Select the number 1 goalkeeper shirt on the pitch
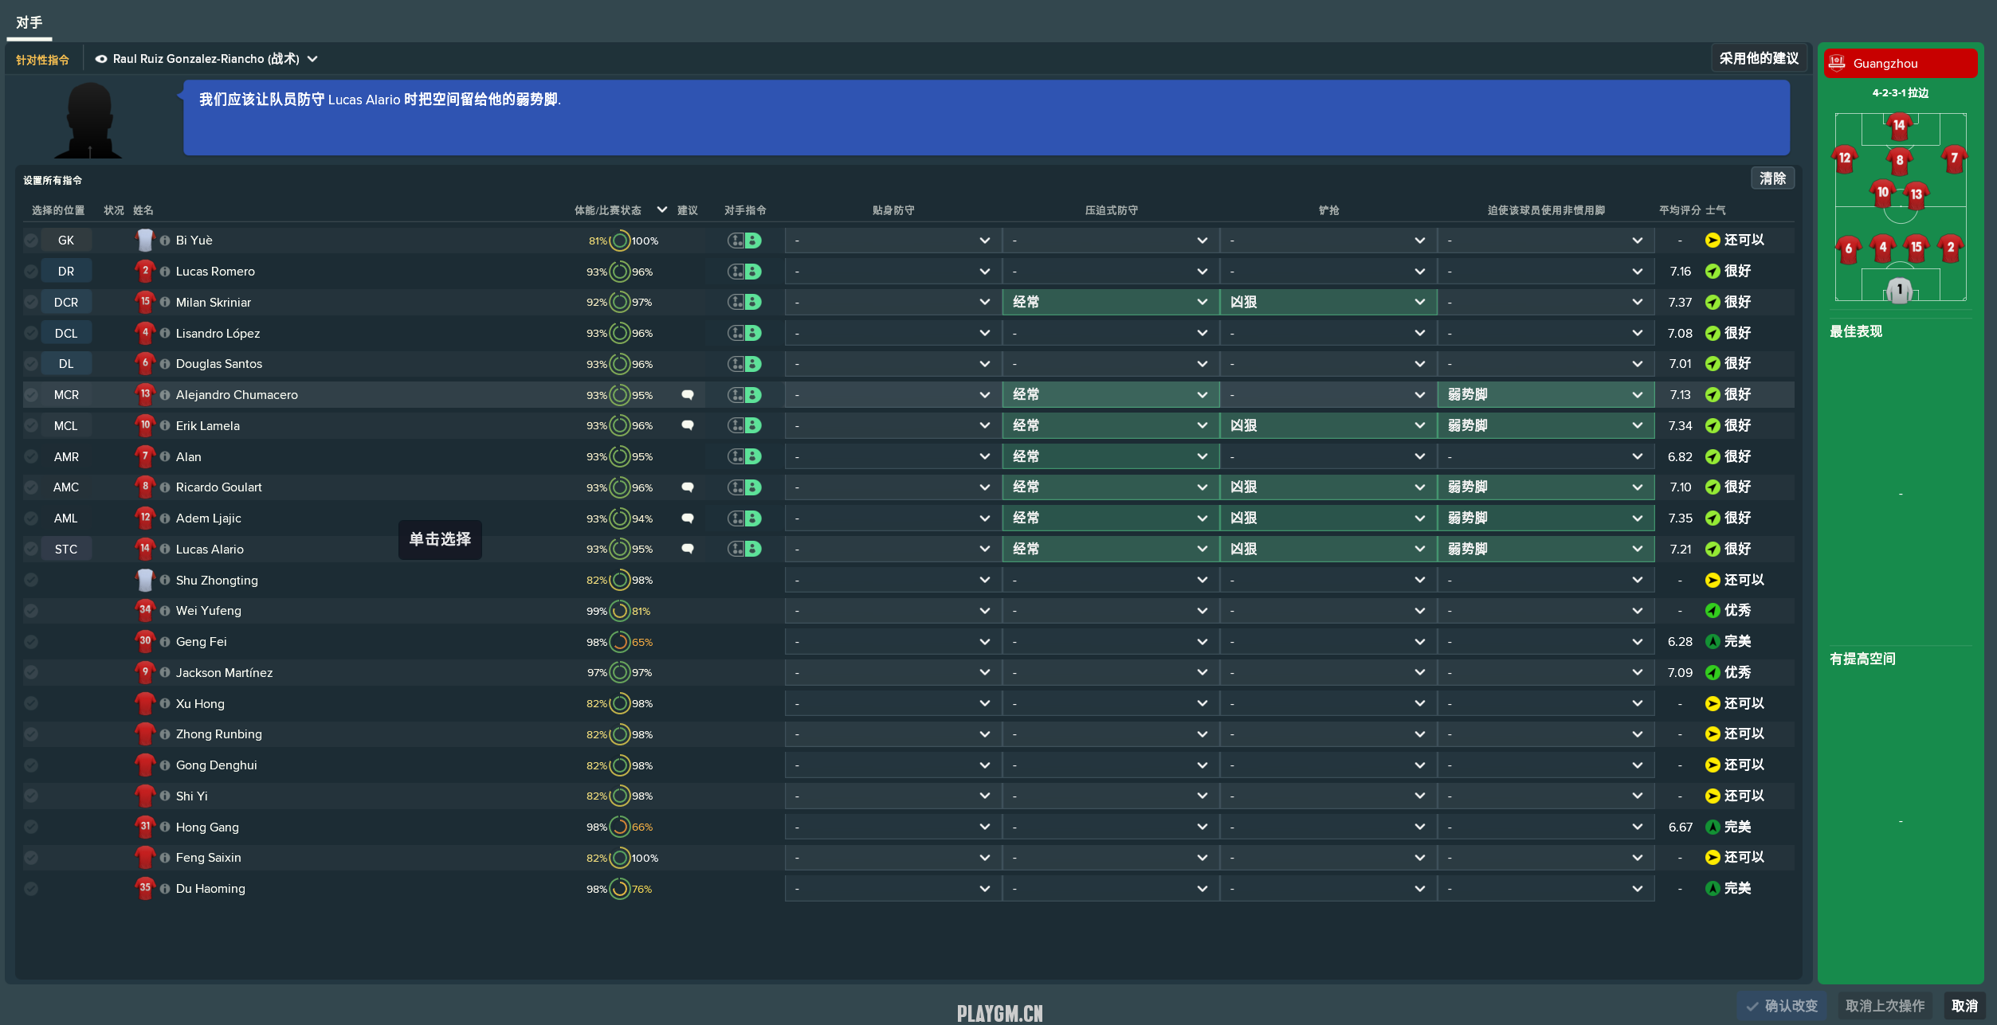 tap(1900, 290)
